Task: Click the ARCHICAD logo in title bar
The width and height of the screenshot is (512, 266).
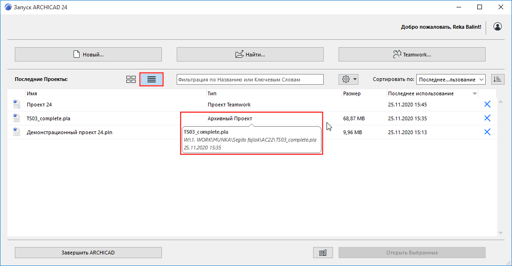Action: [x=8, y=7]
